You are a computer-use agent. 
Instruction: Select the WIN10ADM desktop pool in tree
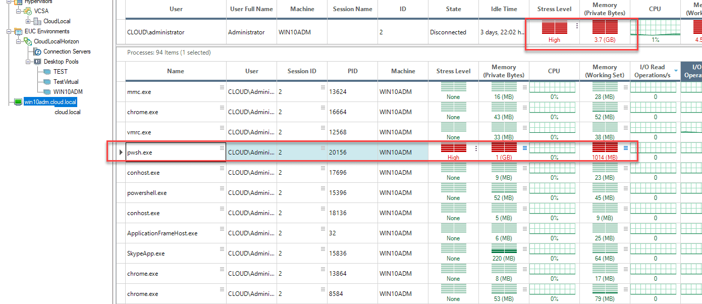click(x=68, y=92)
